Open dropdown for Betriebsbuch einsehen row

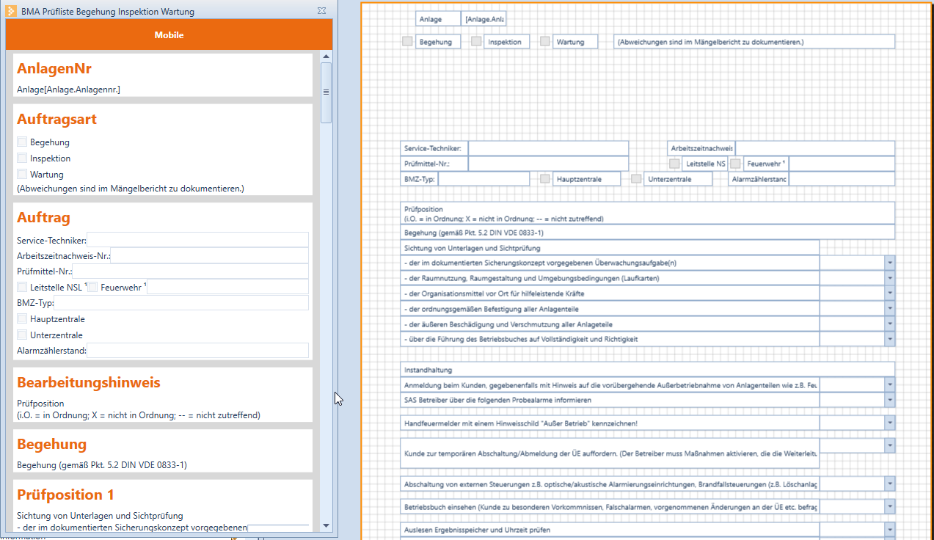[889, 507]
